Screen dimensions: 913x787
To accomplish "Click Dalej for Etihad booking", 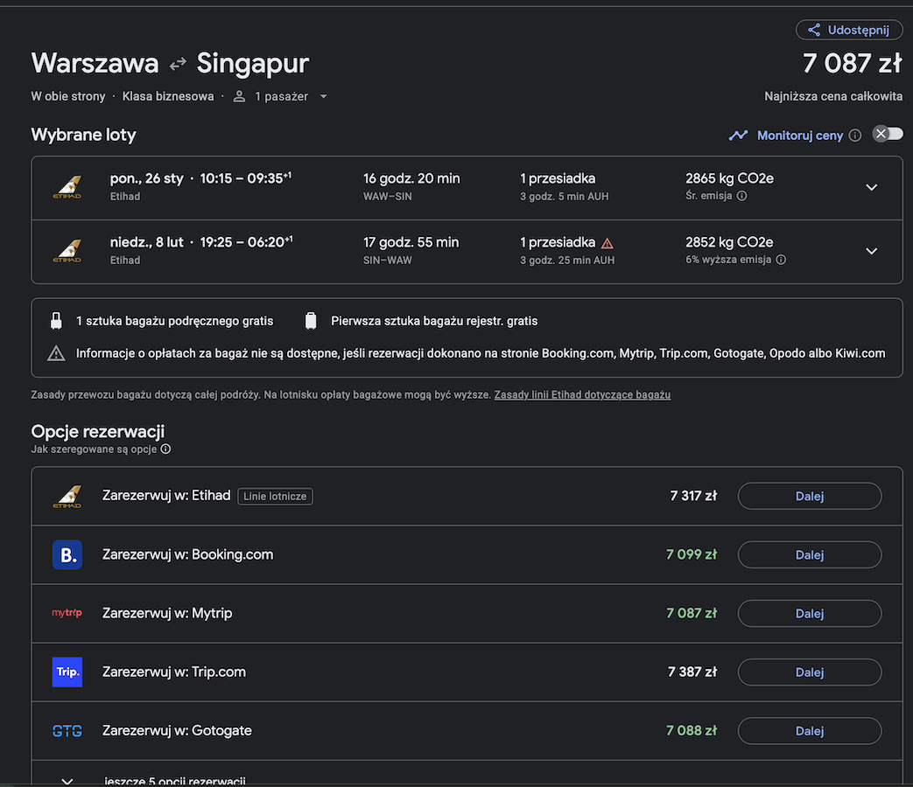I will pos(810,496).
